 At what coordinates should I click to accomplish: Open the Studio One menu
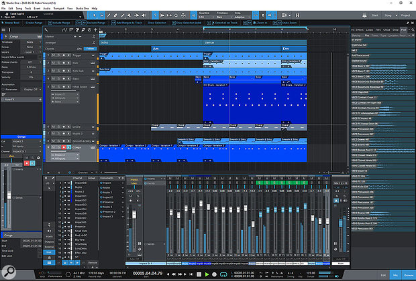(x=83, y=9)
